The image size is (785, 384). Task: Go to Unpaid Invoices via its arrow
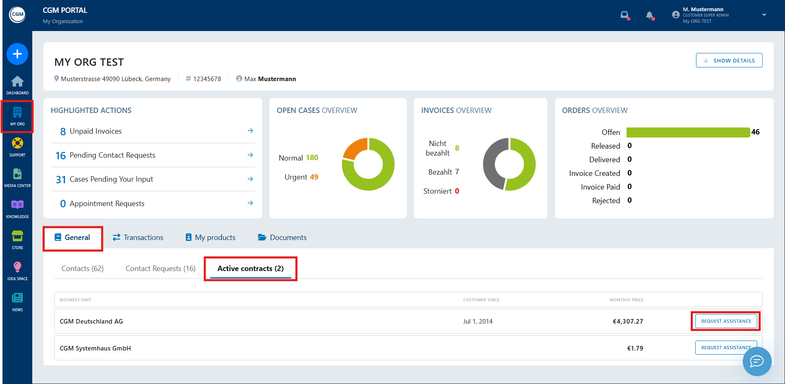[x=250, y=131]
